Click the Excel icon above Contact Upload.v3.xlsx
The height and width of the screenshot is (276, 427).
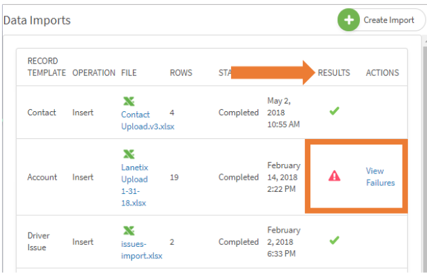(129, 101)
